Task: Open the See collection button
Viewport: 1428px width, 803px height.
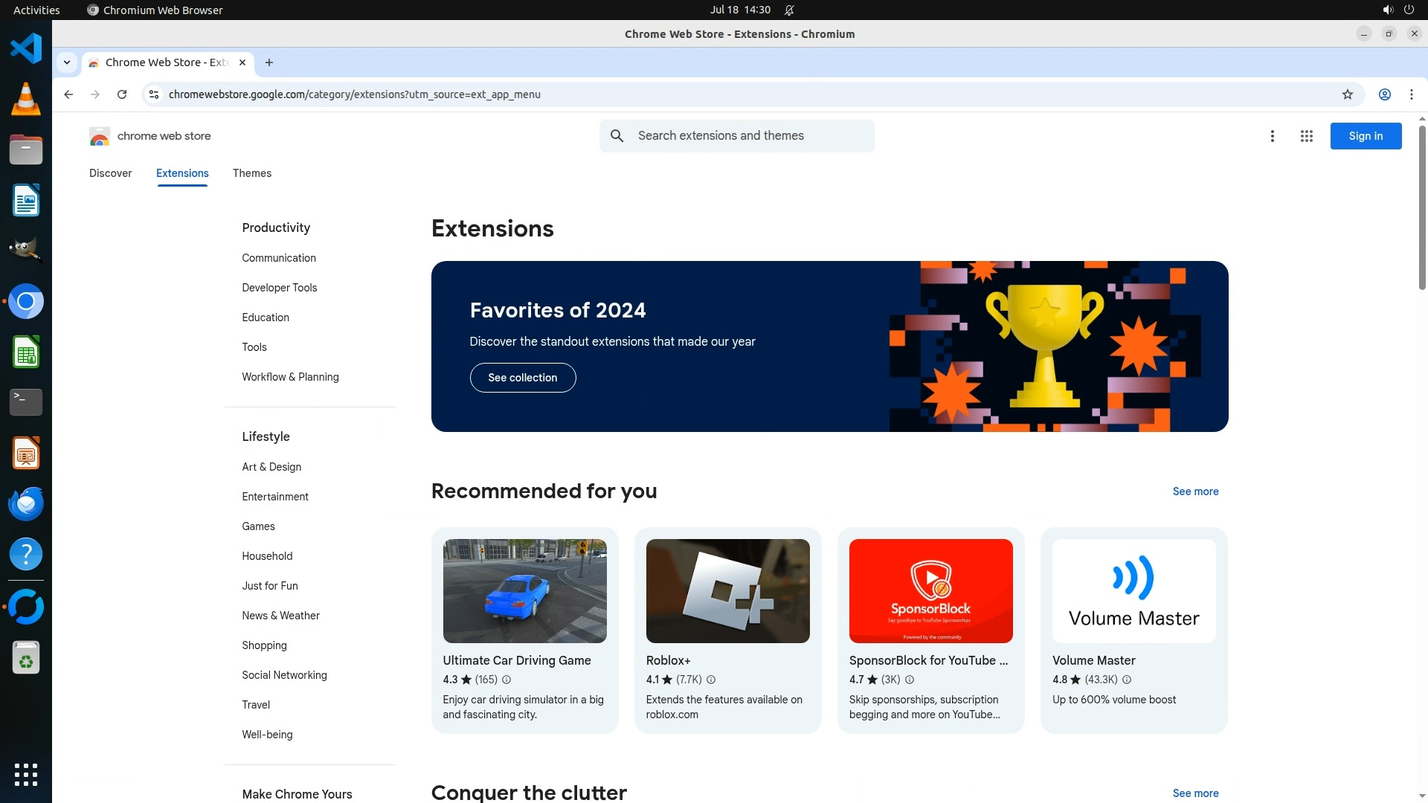Action: pos(522,378)
